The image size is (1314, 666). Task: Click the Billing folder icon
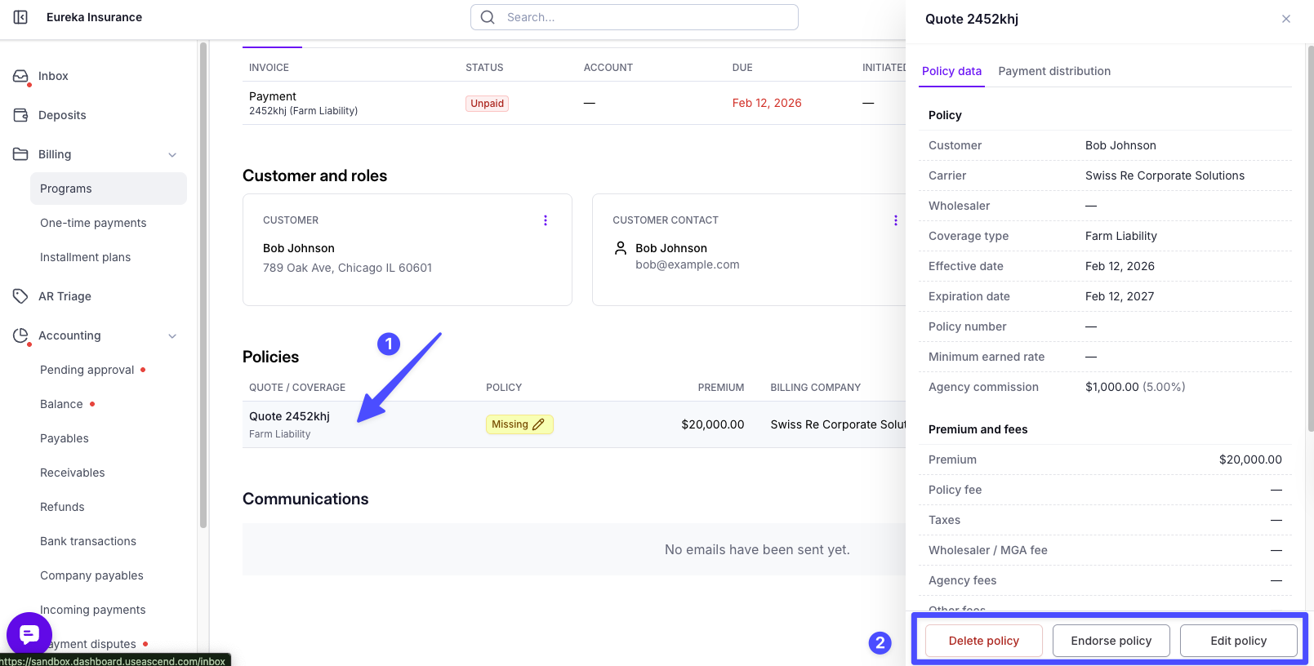point(20,154)
